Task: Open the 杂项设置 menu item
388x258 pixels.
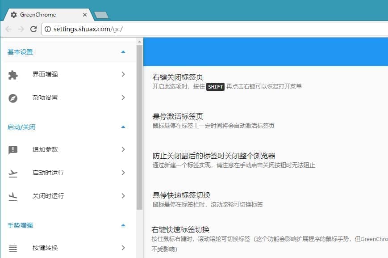Action: pos(45,98)
